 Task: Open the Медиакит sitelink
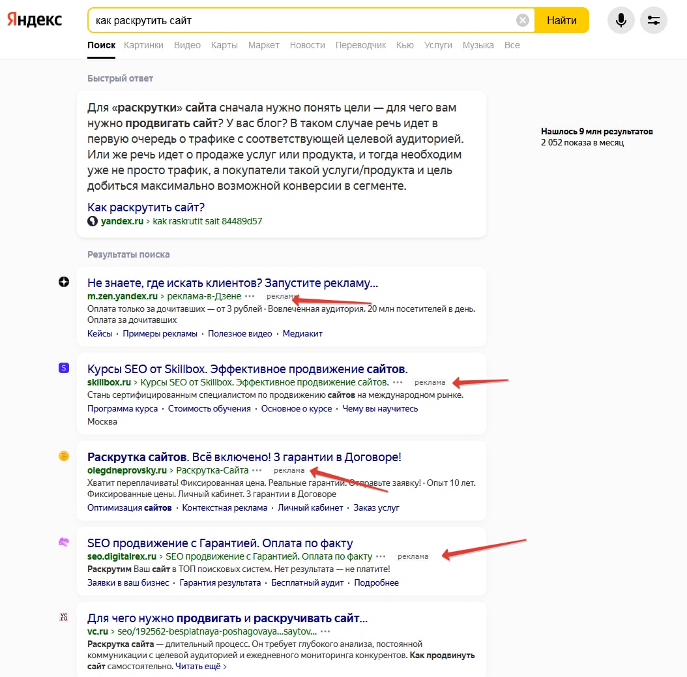(x=302, y=333)
